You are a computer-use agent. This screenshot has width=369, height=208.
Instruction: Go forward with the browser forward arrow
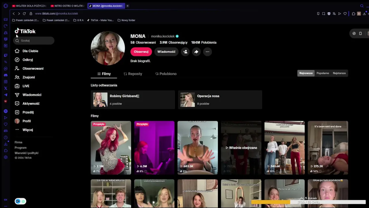point(19,14)
